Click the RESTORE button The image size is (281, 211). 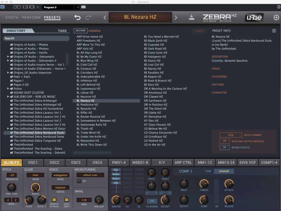coord(80,31)
